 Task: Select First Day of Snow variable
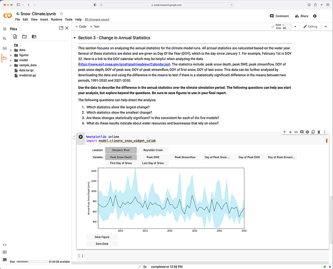(121, 163)
